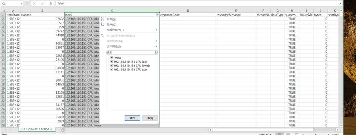
Task: Click elapsed cell with value 95833
Action: 42,117
